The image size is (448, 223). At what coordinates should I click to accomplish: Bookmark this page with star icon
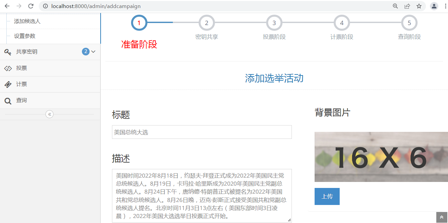pos(419,6)
